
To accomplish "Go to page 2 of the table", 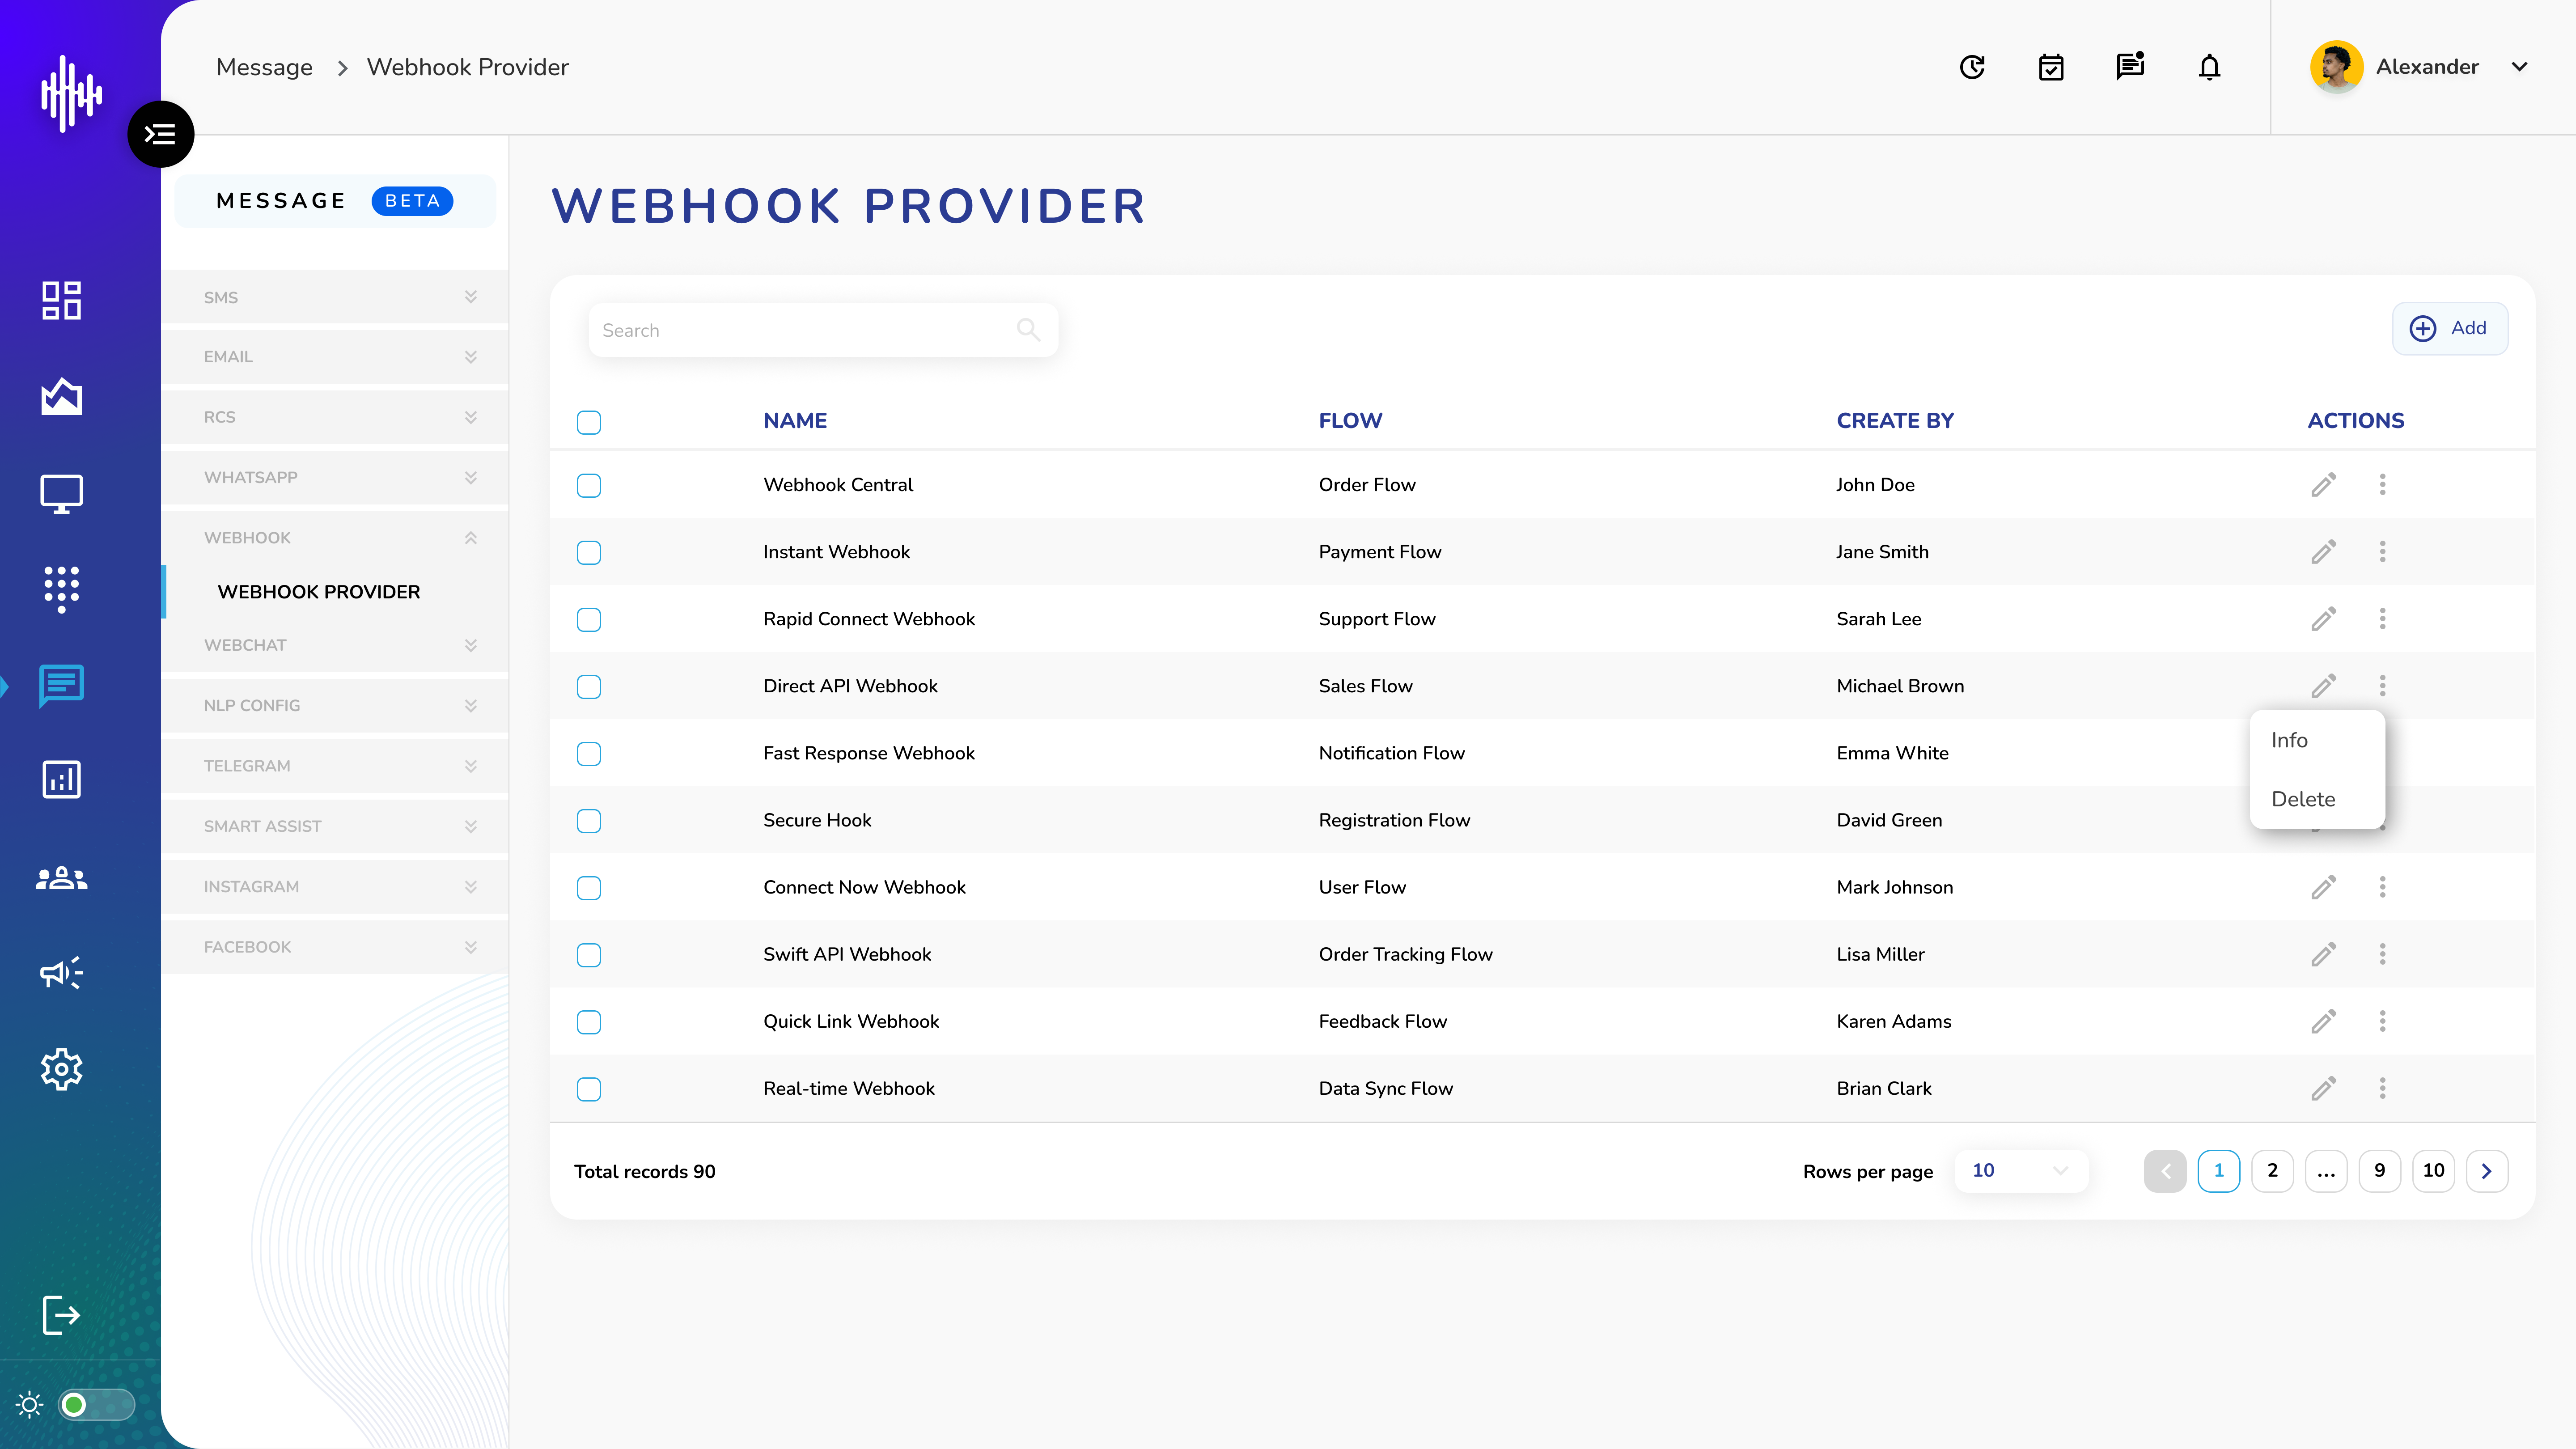I will tap(2272, 1171).
